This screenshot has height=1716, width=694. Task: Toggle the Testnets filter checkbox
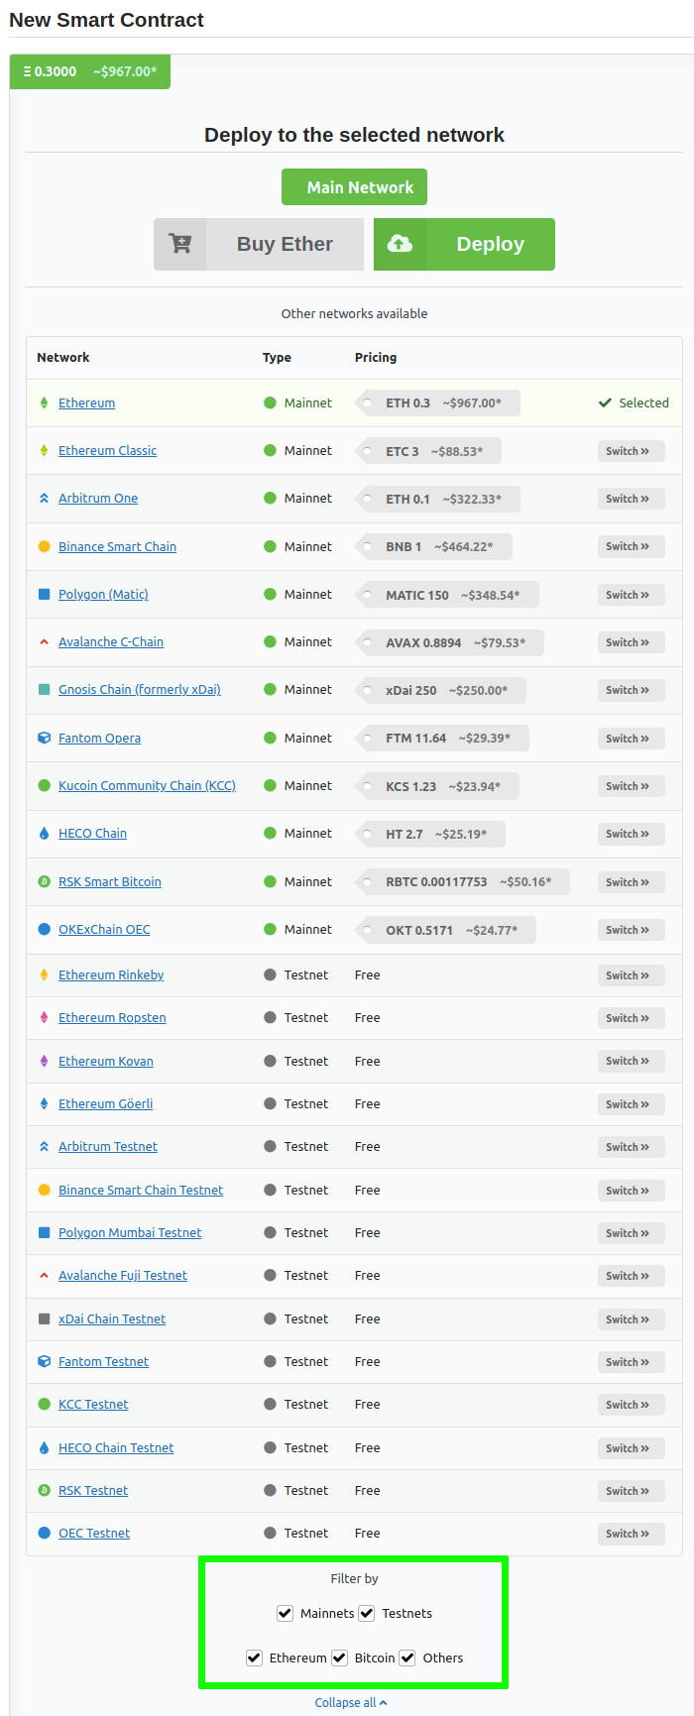[x=367, y=1613]
